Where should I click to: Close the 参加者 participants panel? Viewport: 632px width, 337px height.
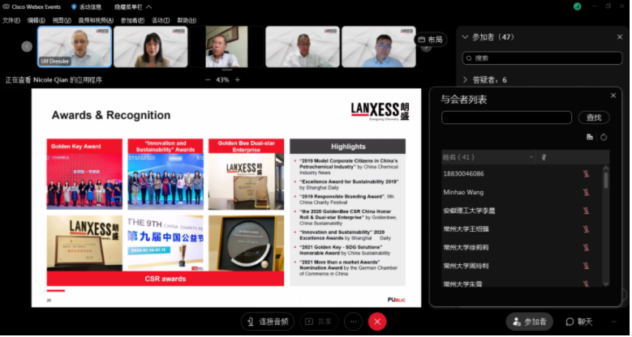(x=620, y=37)
